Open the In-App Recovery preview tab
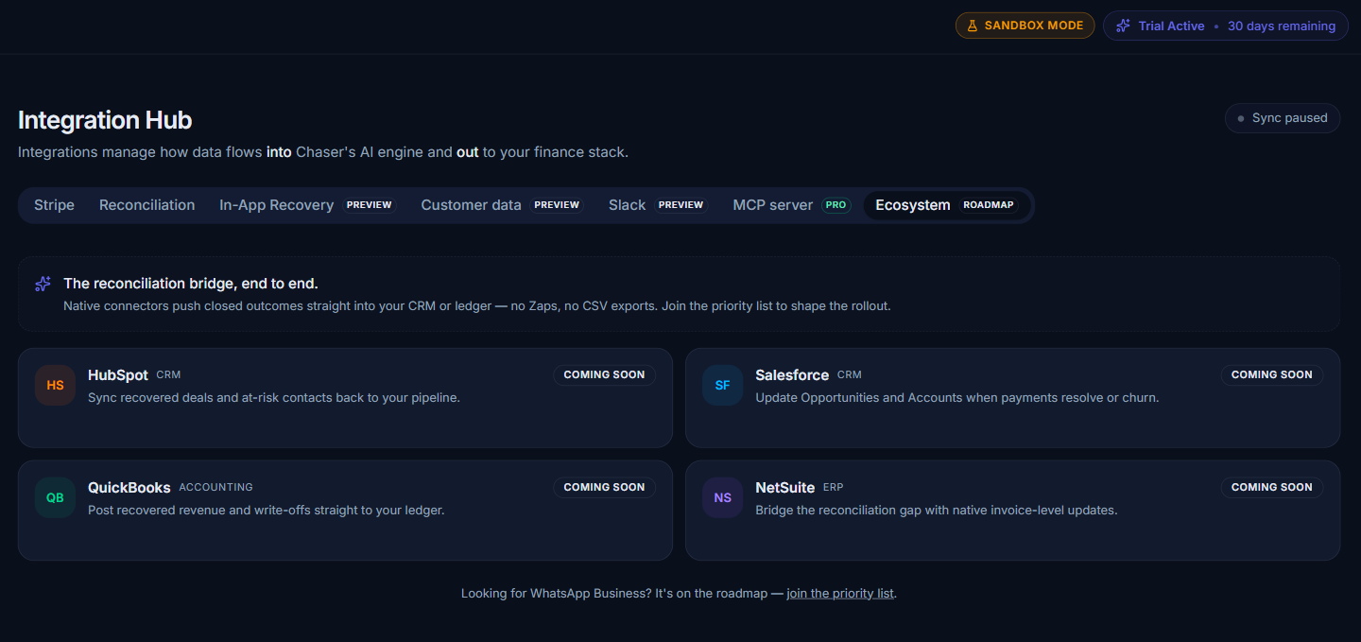The image size is (1361, 642). click(x=307, y=205)
